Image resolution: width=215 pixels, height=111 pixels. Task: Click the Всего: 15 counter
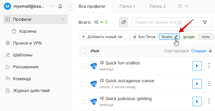88,22
